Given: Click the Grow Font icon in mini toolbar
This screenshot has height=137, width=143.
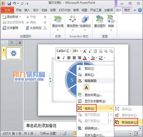Looking at the screenshot, I should (85, 51).
